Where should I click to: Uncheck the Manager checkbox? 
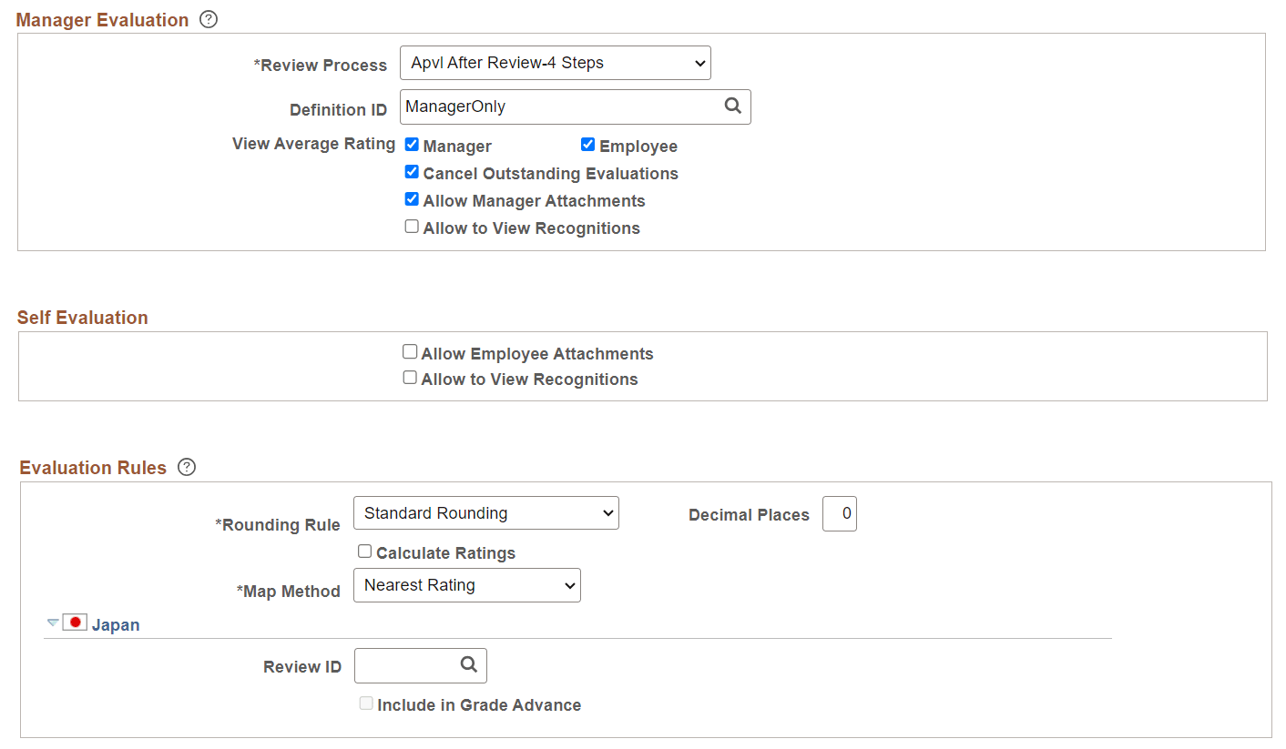pos(412,144)
